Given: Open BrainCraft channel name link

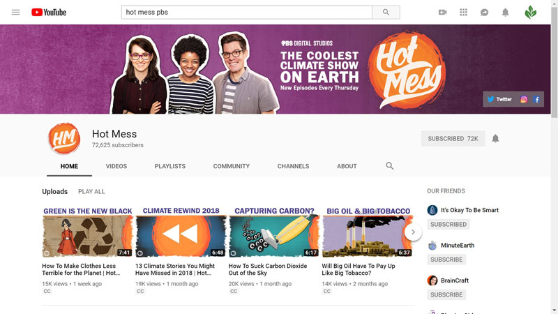Looking at the screenshot, I should [x=455, y=281].
